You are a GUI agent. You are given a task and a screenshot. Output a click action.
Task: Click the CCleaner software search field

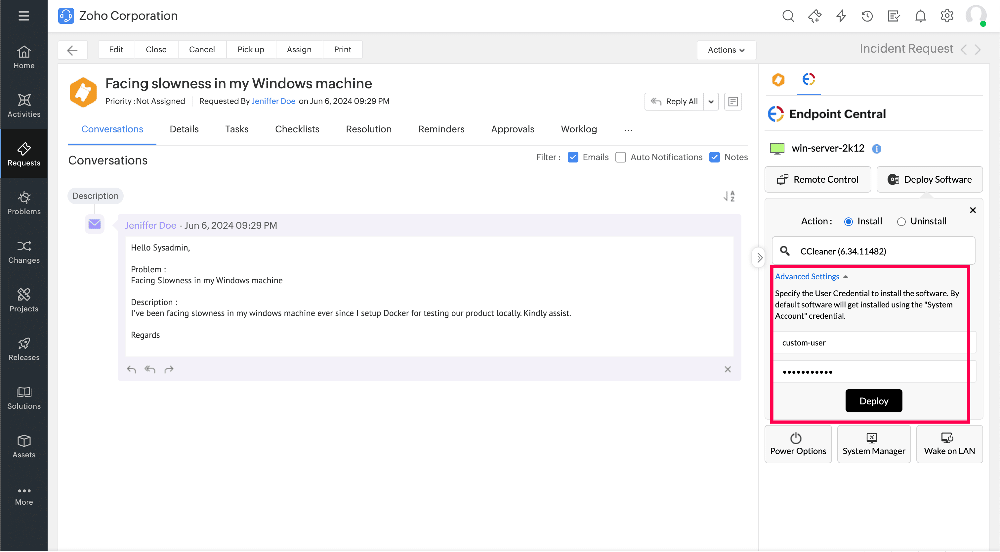pyautogui.click(x=873, y=251)
